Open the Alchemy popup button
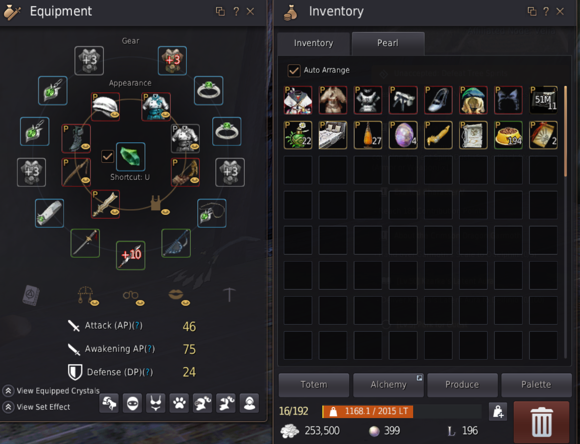The width and height of the screenshot is (580, 444). click(x=388, y=385)
